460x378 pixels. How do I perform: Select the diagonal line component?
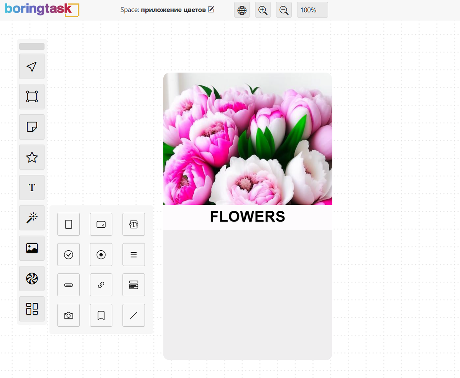134,316
